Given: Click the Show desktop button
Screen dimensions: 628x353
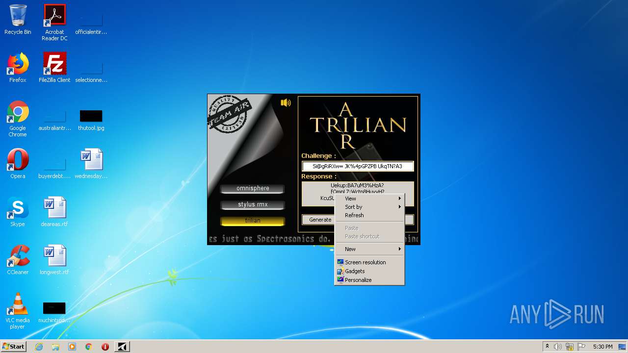Looking at the screenshot, I should (x=623, y=347).
